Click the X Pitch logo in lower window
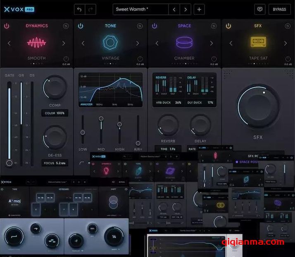Viewport: 295px width, 257px height. (6, 182)
